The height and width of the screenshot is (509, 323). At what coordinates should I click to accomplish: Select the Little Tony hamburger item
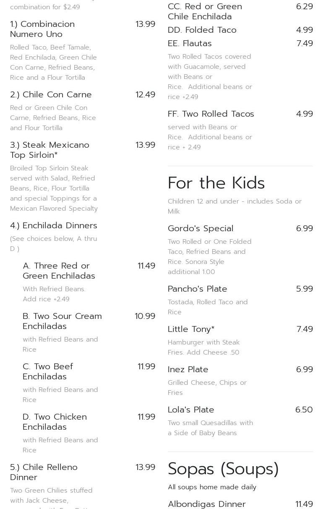[191, 329]
